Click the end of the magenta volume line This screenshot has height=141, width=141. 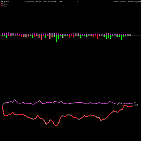point(133,103)
